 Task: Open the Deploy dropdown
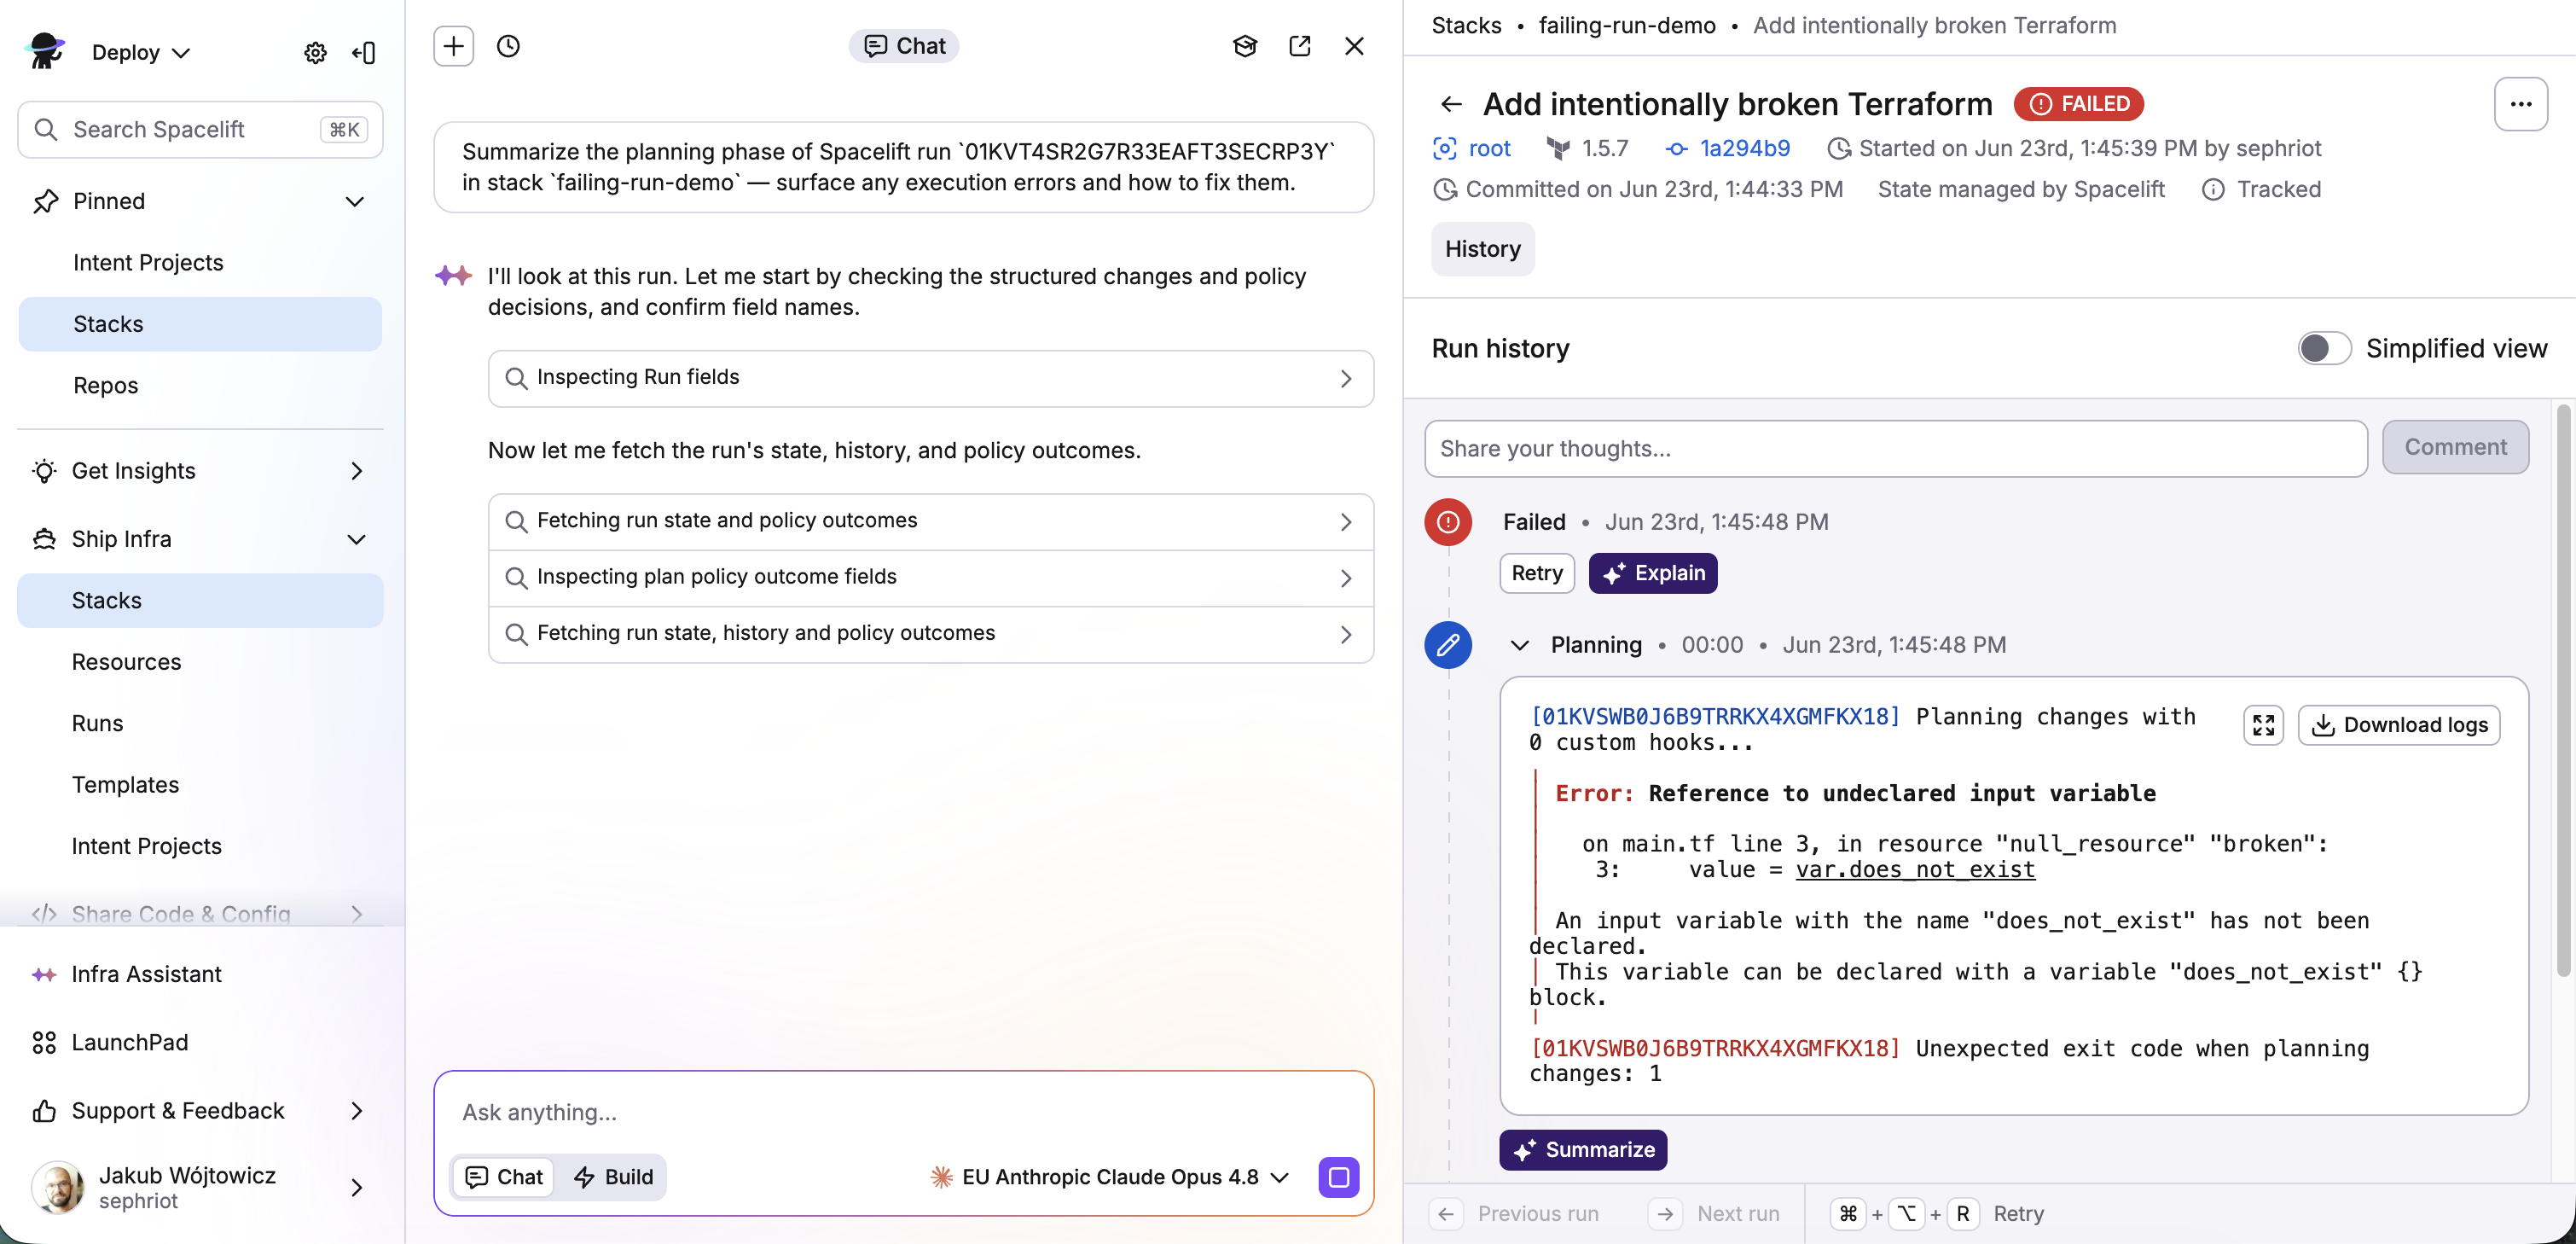click(x=140, y=52)
